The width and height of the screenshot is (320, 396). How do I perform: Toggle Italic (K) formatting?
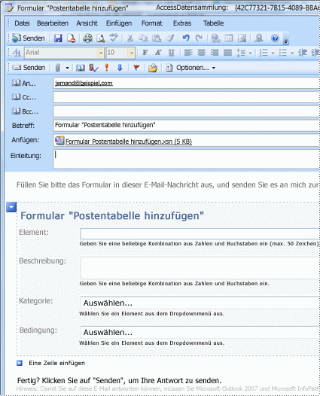coord(158,53)
